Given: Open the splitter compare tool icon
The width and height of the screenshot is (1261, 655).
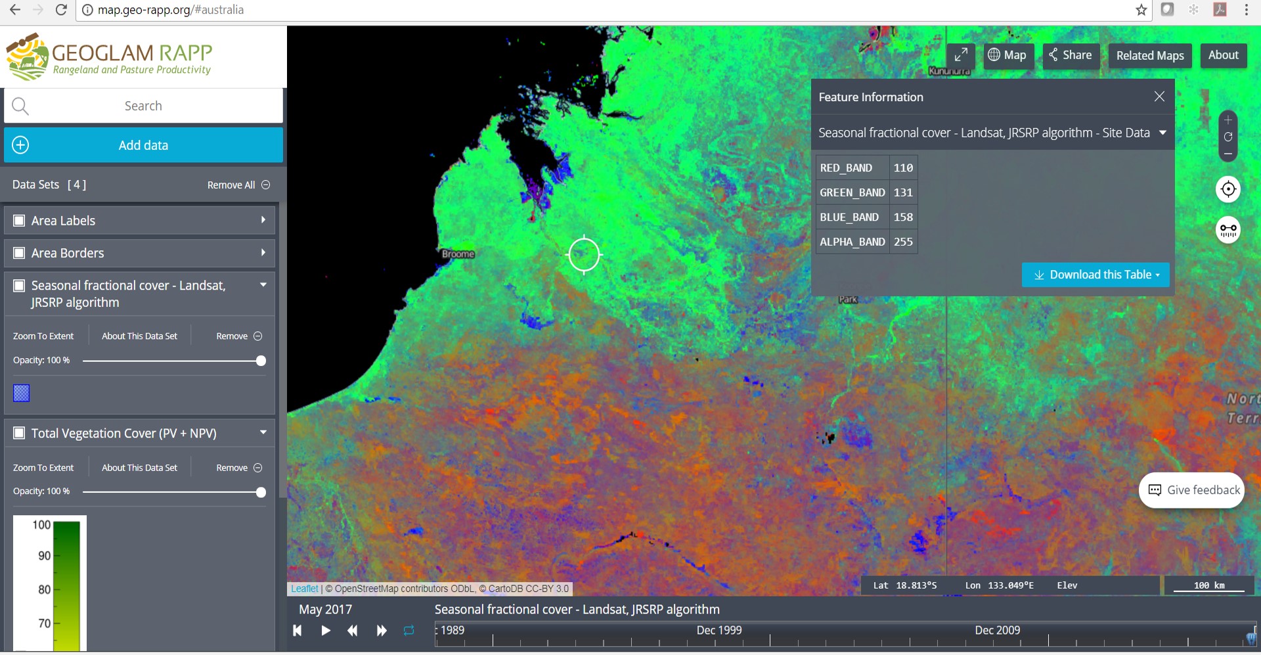Looking at the screenshot, I should pyautogui.click(x=1228, y=230).
